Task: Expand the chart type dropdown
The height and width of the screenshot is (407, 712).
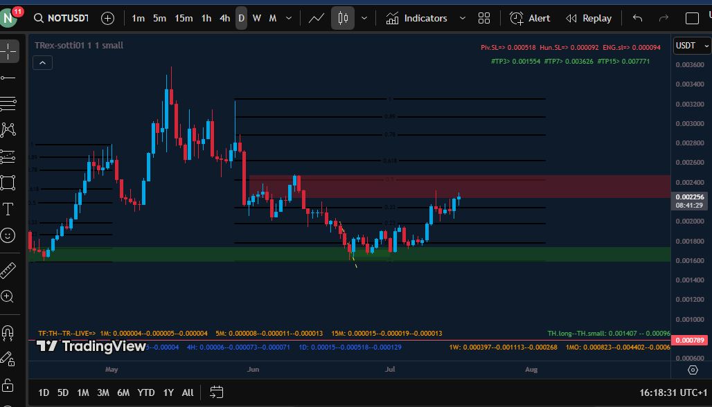Action: 364,18
